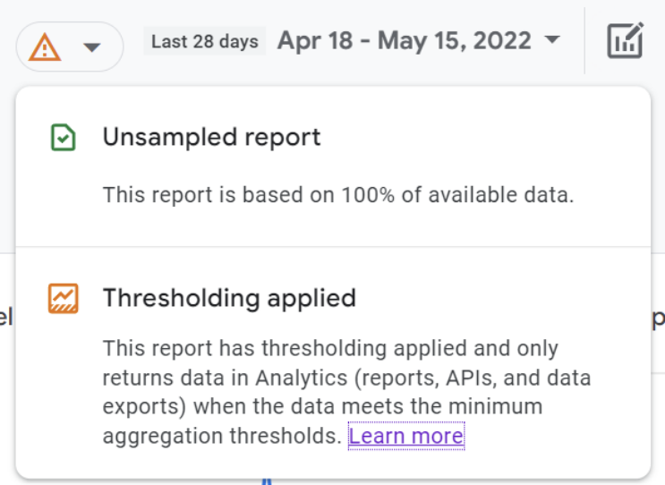The image size is (665, 485).
Task: Select the "Unsampled report" heading
Action: (x=211, y=137)
